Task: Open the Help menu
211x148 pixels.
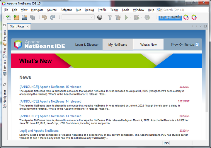Action: tap(151, 10)
